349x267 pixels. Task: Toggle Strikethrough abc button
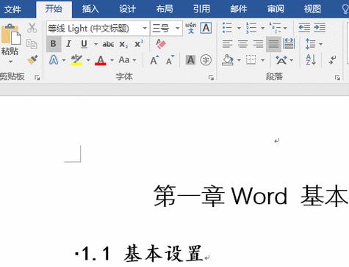[108, 44]
